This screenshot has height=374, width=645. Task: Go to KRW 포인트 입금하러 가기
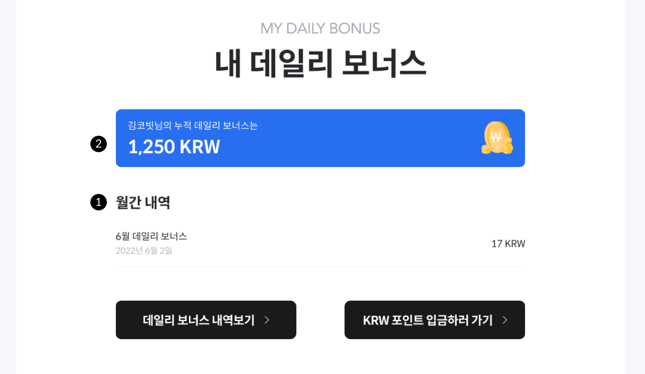click(x=435, y=320)
